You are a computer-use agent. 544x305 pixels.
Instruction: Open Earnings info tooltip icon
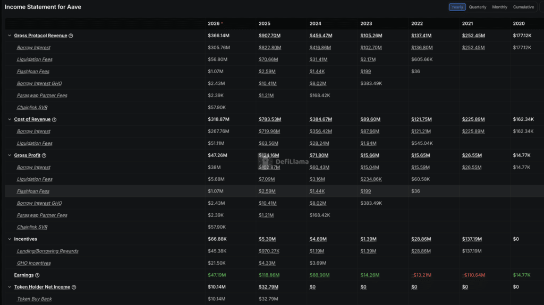pyautogui.click(x=37, y=275)
